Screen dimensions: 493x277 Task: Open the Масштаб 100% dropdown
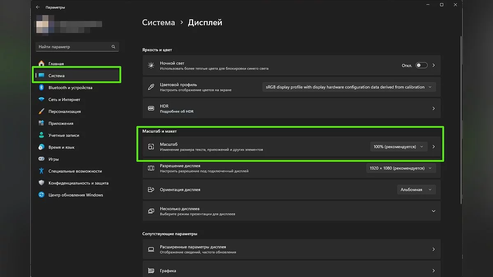click(x=399, y=147)
